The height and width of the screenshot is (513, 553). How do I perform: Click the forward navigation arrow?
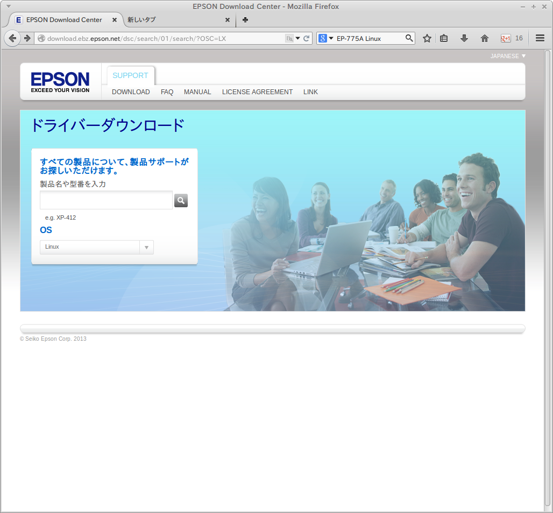tap(26, 38)
